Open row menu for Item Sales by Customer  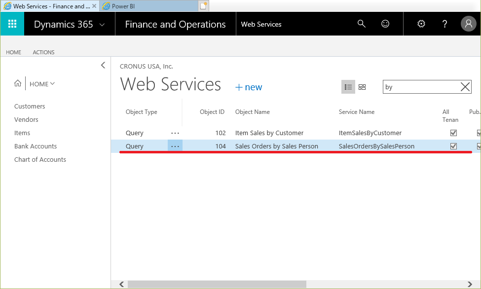click(175, 133)
